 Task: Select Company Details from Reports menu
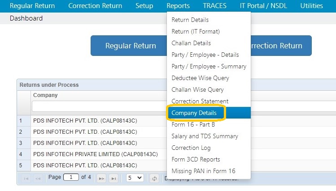194,113
